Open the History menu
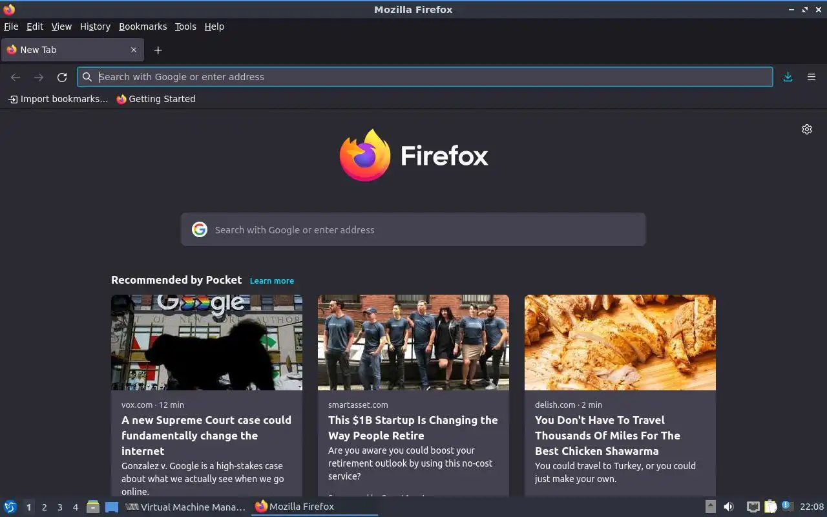The width and height of the screenshot is (827, 517). (95, 26)
